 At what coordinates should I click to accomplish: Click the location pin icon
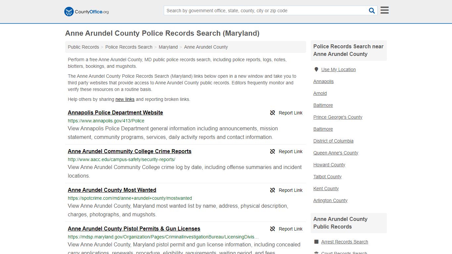pyautogui.click(x=316, y=69)
